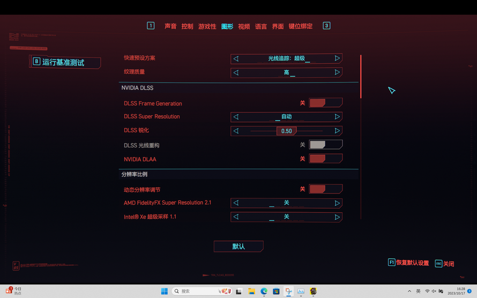
Task: Open the notification badge in tray
Action: [469, 291]
